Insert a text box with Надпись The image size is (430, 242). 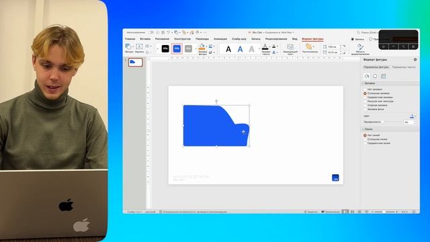[x=139, y=48]
